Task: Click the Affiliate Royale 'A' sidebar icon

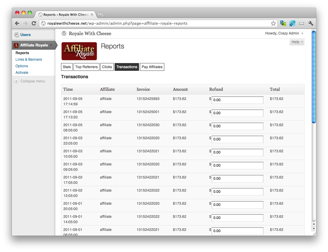Action: pyautogui.click(x=16, y=45)
